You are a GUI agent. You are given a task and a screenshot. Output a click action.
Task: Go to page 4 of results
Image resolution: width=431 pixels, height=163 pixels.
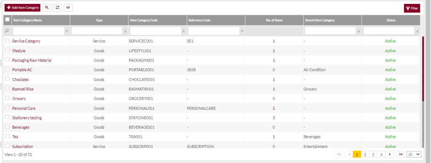click(381, 155)
